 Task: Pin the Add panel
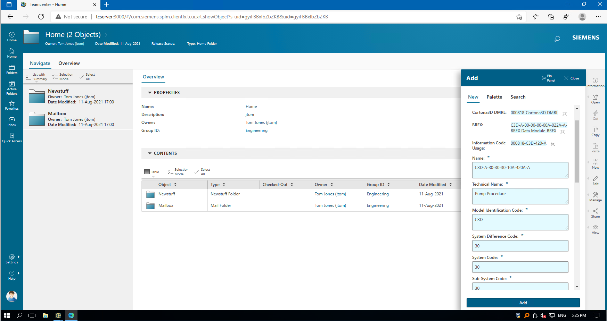(x=548, y=78)
